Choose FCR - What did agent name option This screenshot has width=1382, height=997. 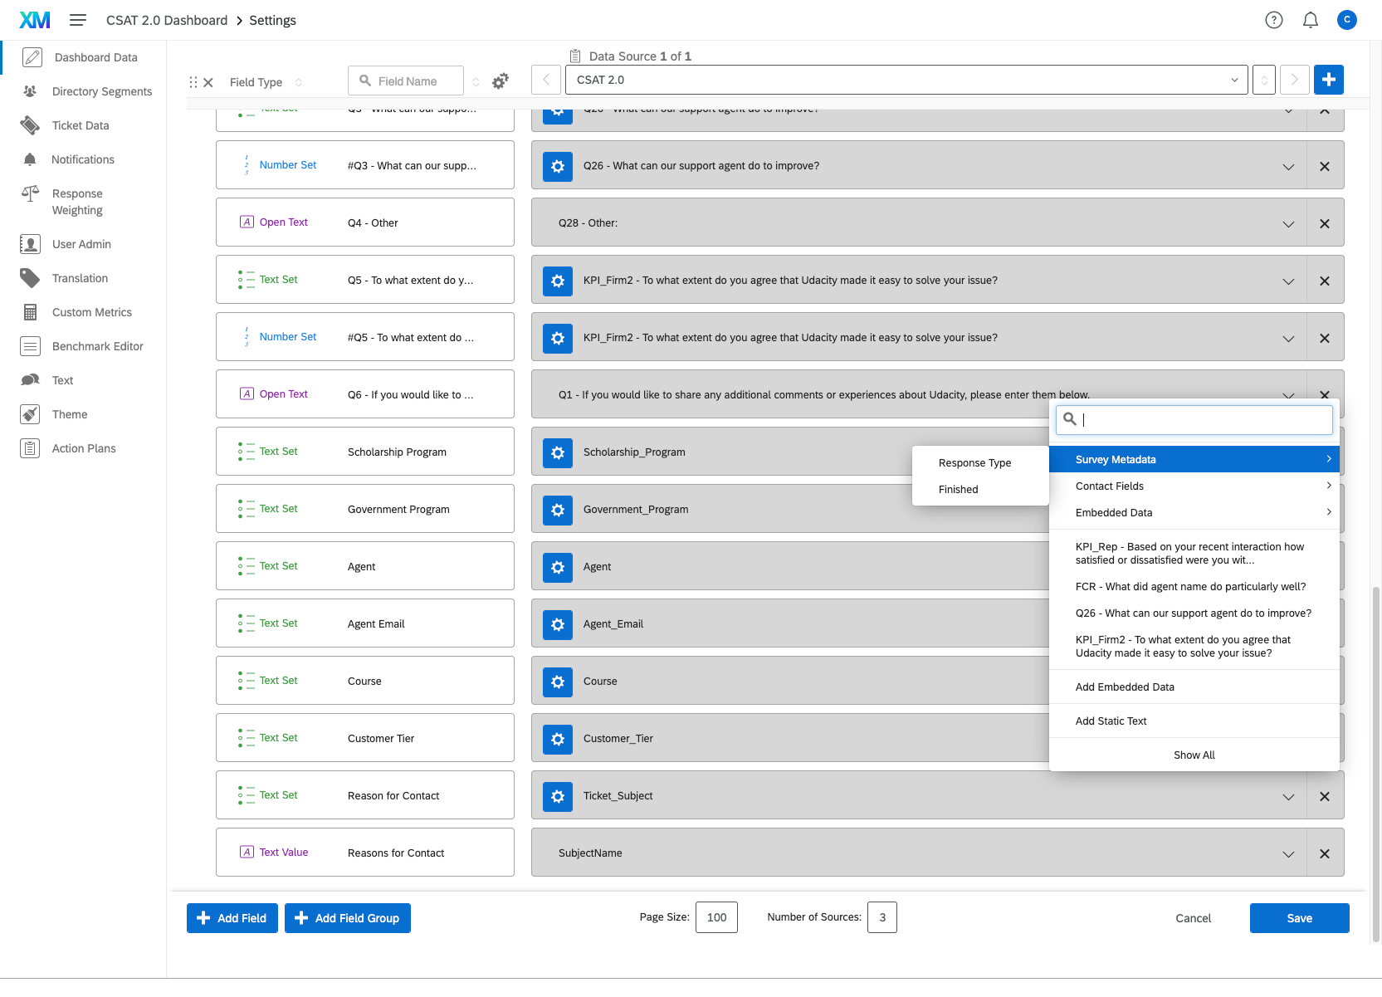click(x=1194, y=586)
